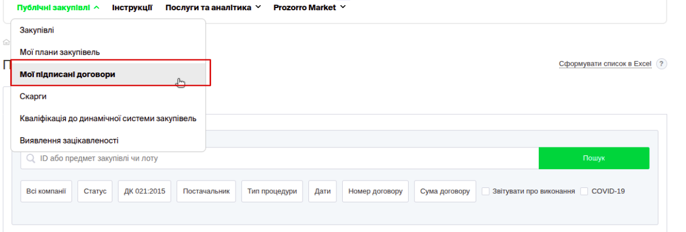Viewport: 686px width, 232px height.
Task: Open the 'Інструкції' menu item
Action: (132, 7)
